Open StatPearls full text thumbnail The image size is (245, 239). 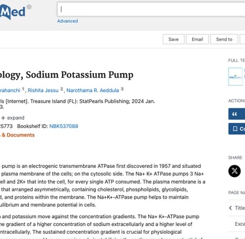(235, 76)
